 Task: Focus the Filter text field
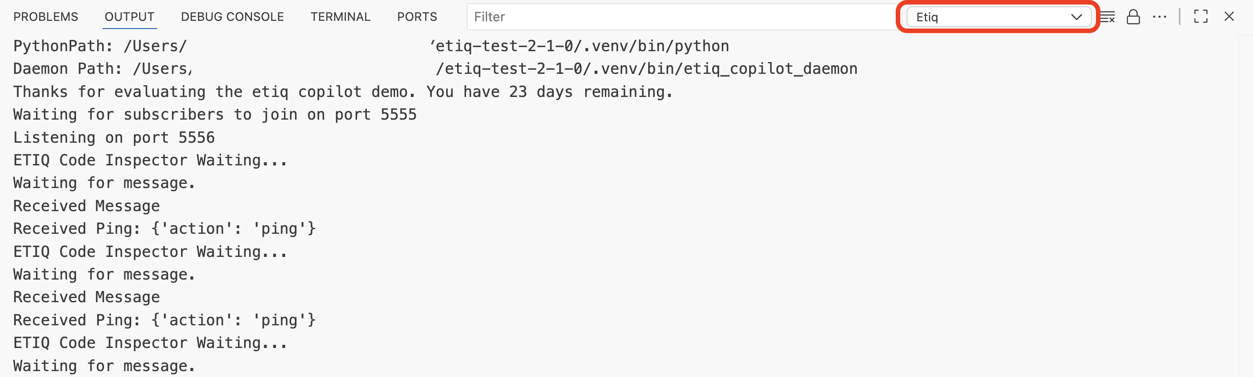point(681,17)
